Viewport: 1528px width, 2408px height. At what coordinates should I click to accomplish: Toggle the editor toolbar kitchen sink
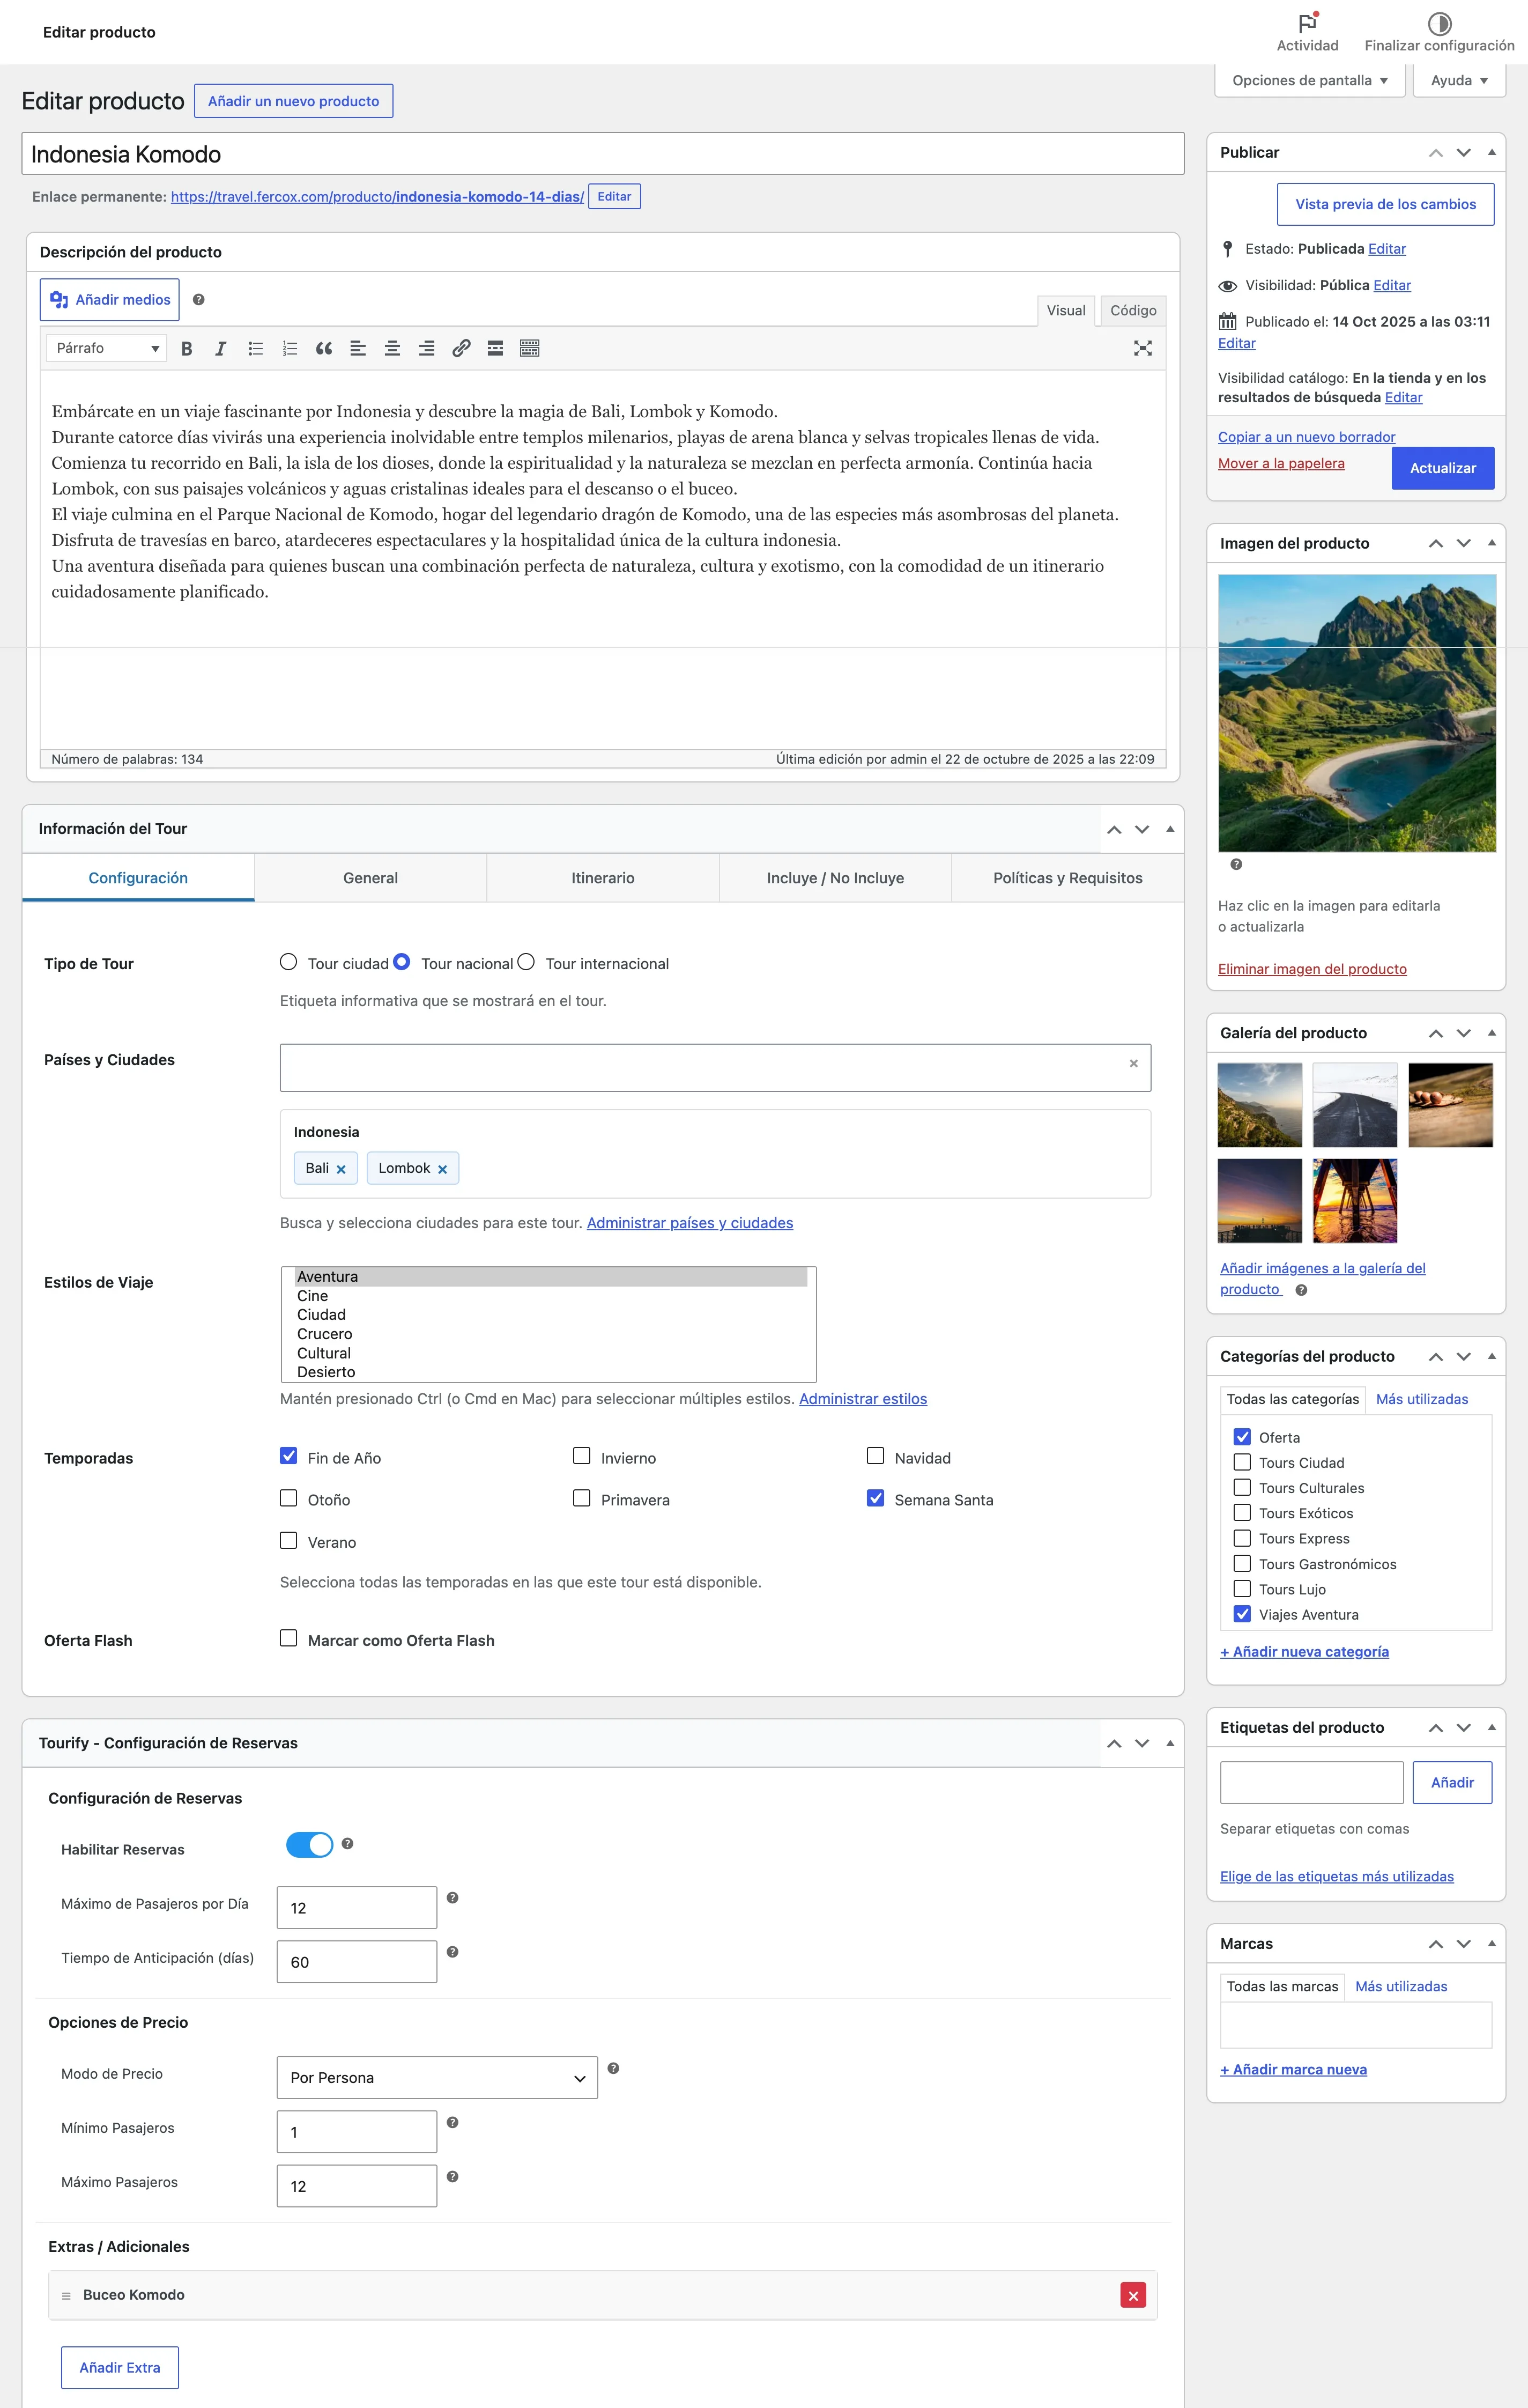[530, 348]
